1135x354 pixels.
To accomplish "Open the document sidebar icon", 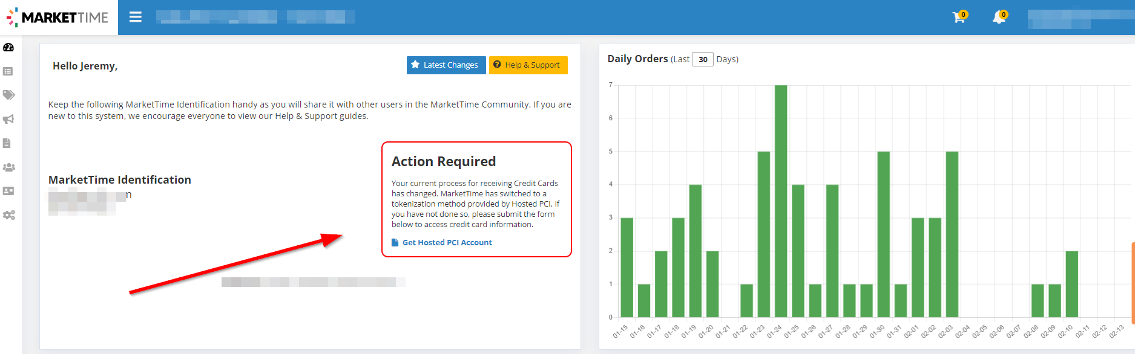I will (x=7, y=143).
